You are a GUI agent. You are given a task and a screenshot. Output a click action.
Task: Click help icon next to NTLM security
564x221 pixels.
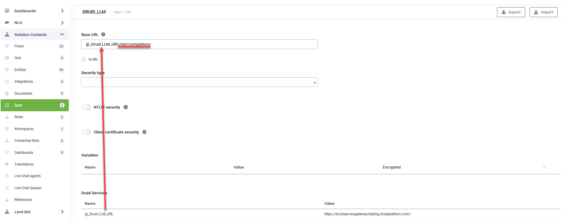click(x=126, y=107)
